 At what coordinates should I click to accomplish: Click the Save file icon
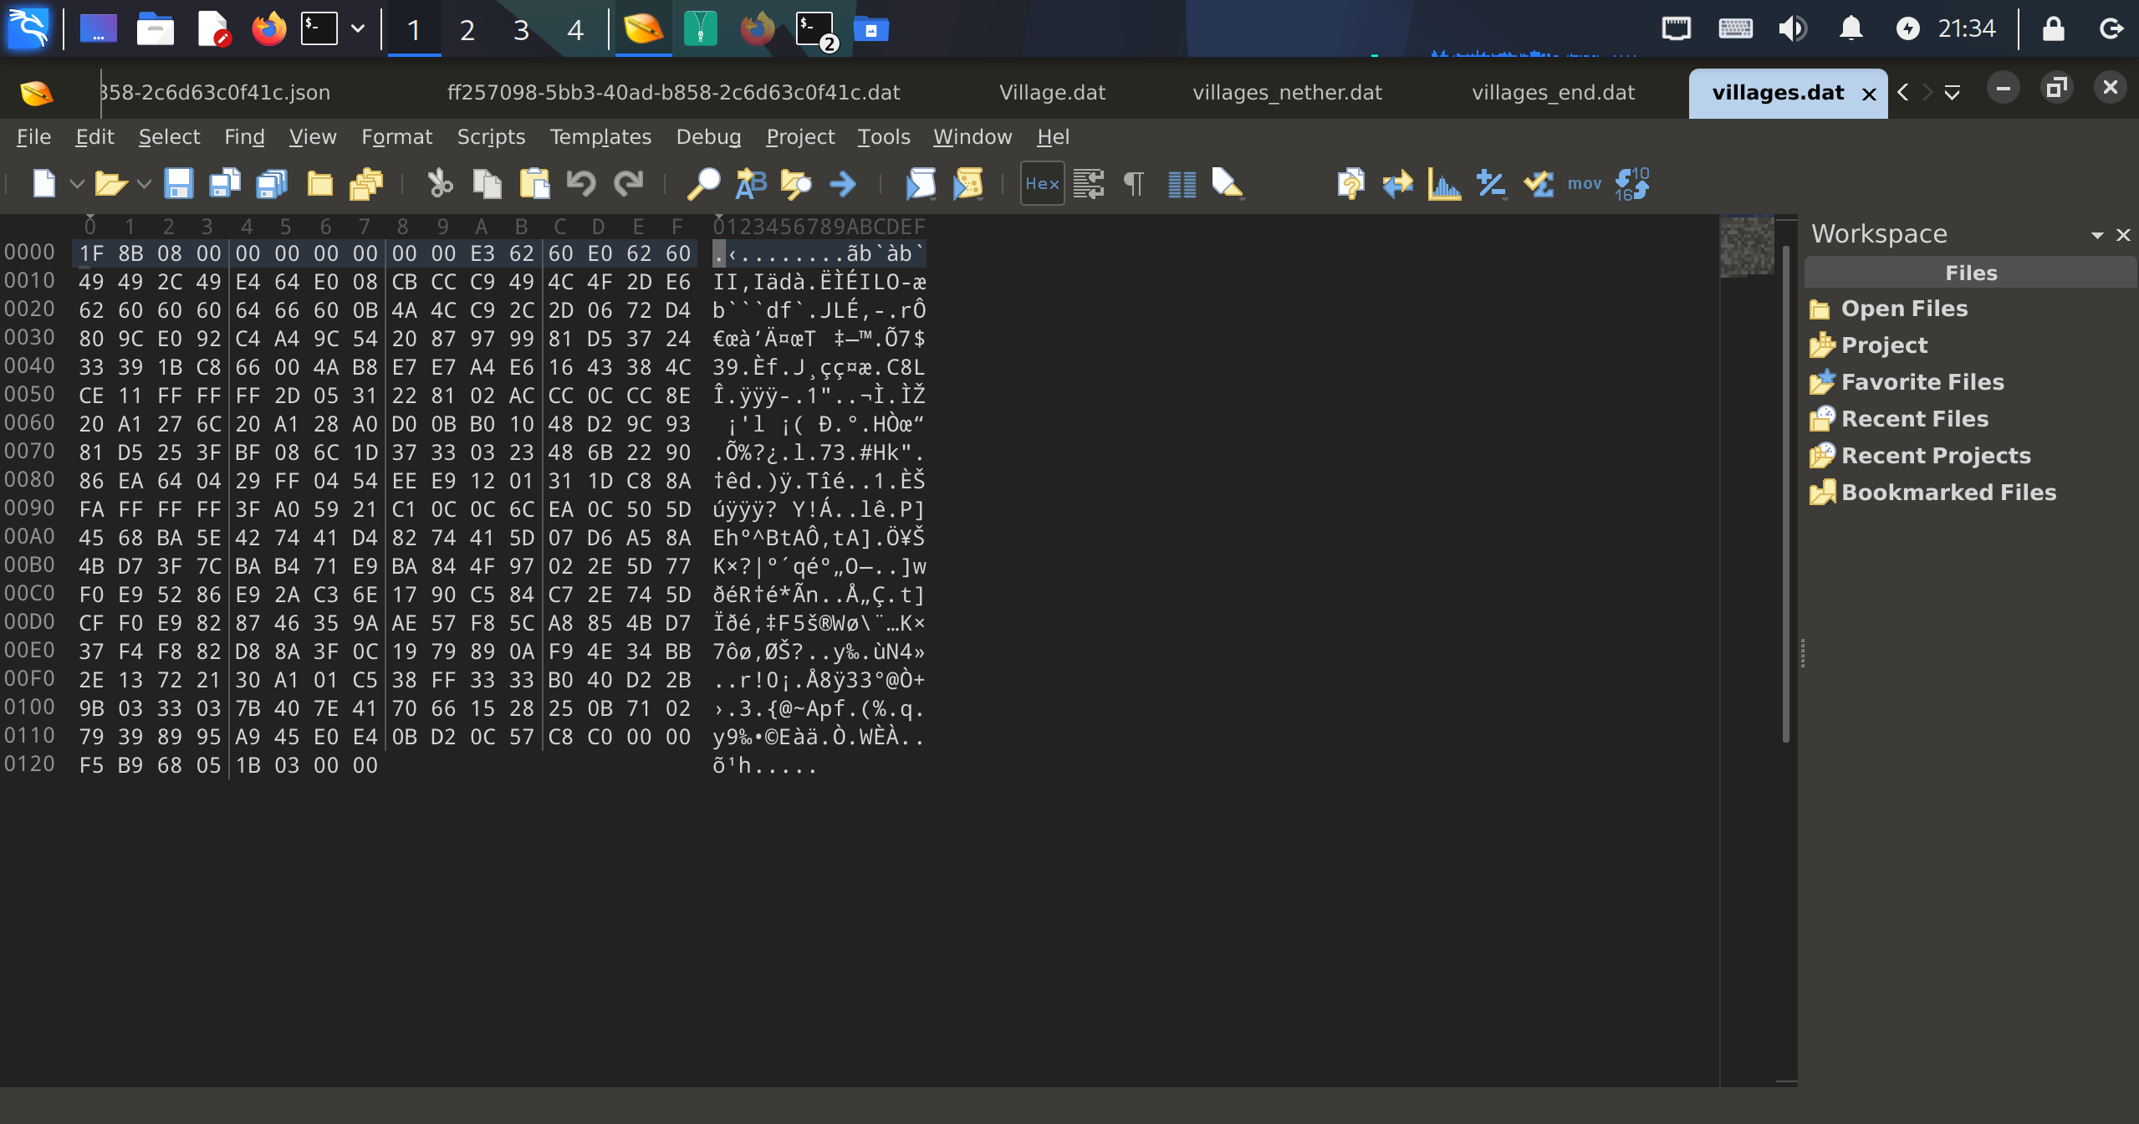click(x=178, y=183)
